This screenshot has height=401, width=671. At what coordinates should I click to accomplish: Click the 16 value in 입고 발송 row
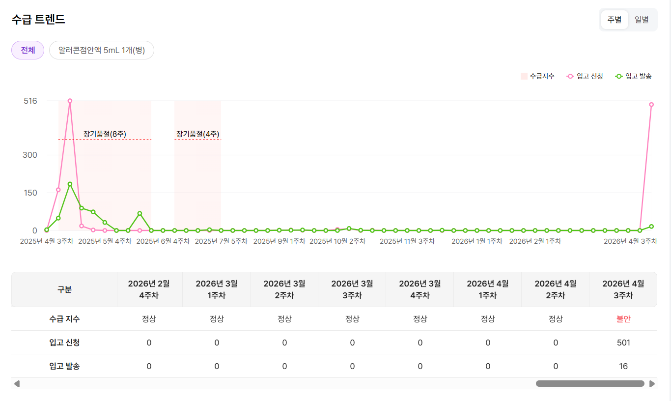tap(623, 366)
